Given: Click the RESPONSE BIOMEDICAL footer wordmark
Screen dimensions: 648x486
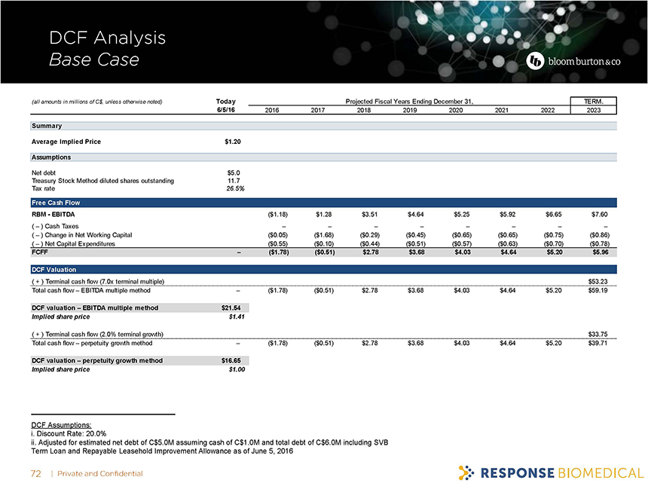Looking at the screenshot, I should (x=561, y=473).
